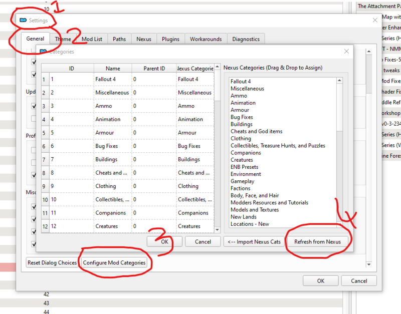Close the Categories dialog
The width and height of the screenshot is (401, 314).
point(346,52)
